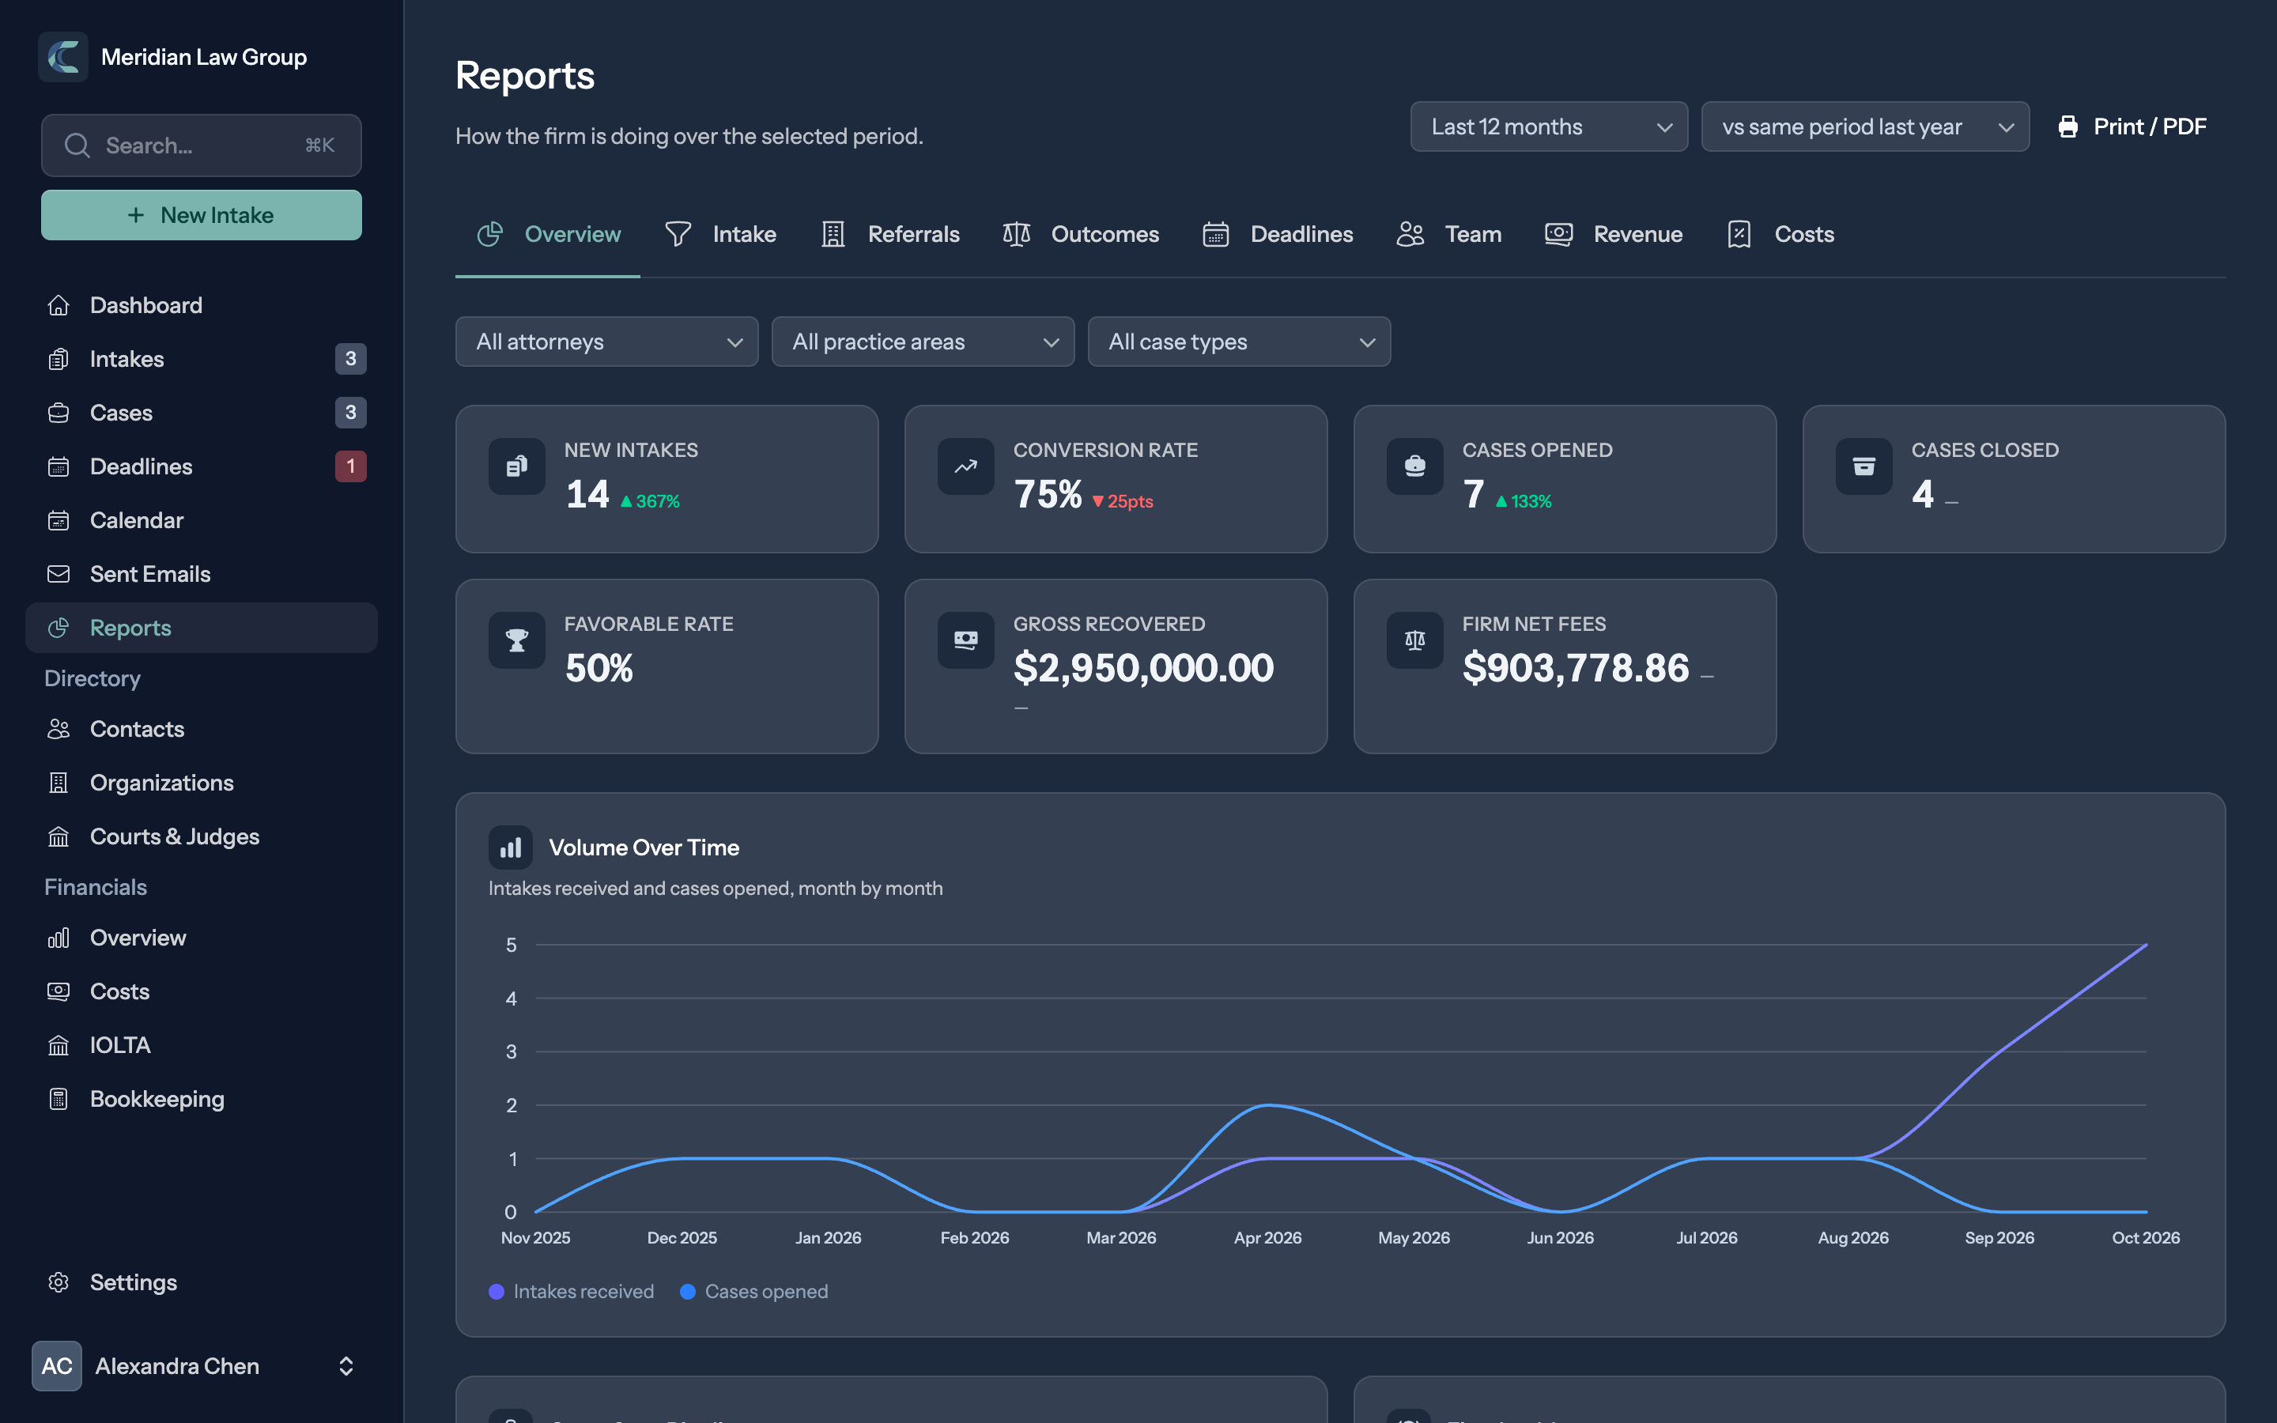Screen dimensions: 2277x1423
Task: Click the Meridian Law Group logo icon
Action: click(63, 56)
